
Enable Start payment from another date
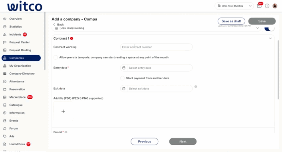click(x=122, y=78)
